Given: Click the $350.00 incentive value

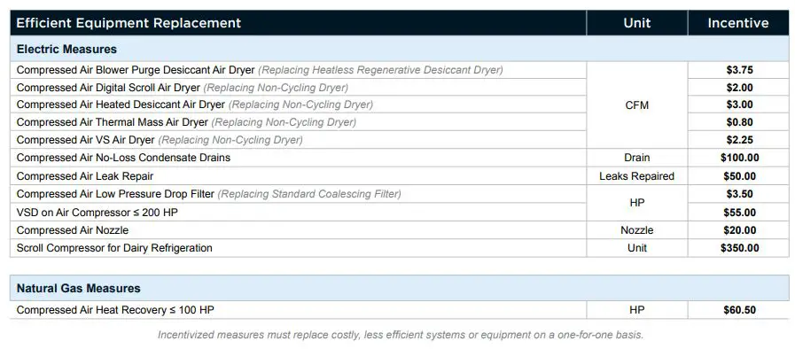Looking at the screenshot, I should pyautogui.click(x=740, y=248).
